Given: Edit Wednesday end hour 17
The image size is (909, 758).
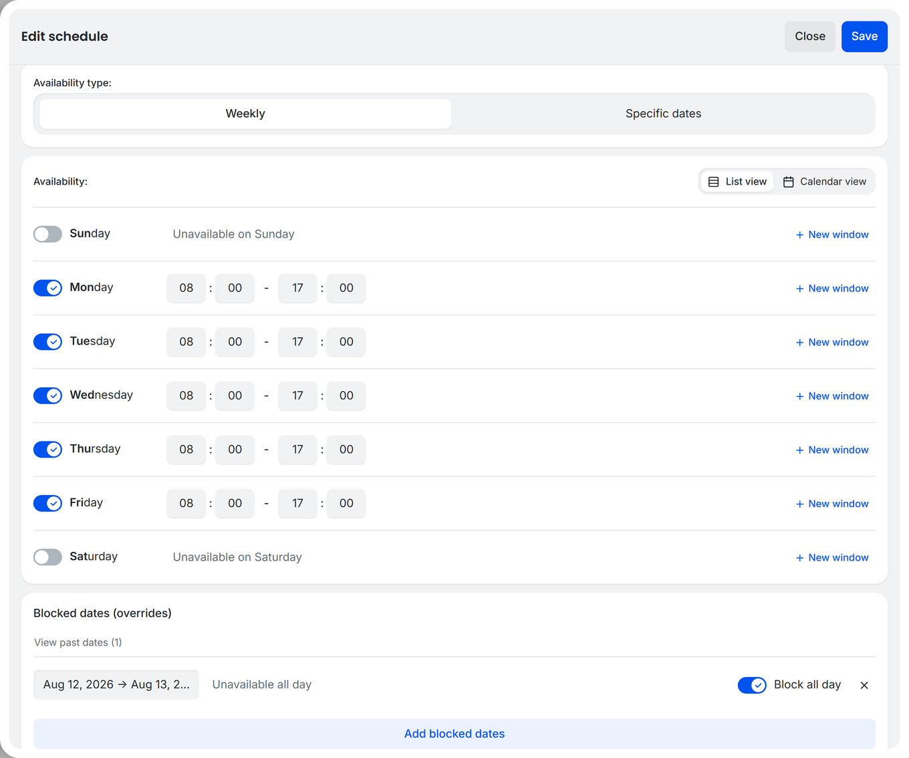Looking at the screenshot, I should point(297,396).
